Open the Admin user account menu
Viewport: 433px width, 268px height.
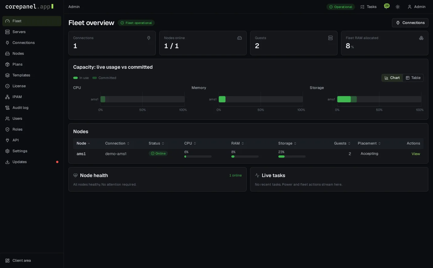click(417, 7)
